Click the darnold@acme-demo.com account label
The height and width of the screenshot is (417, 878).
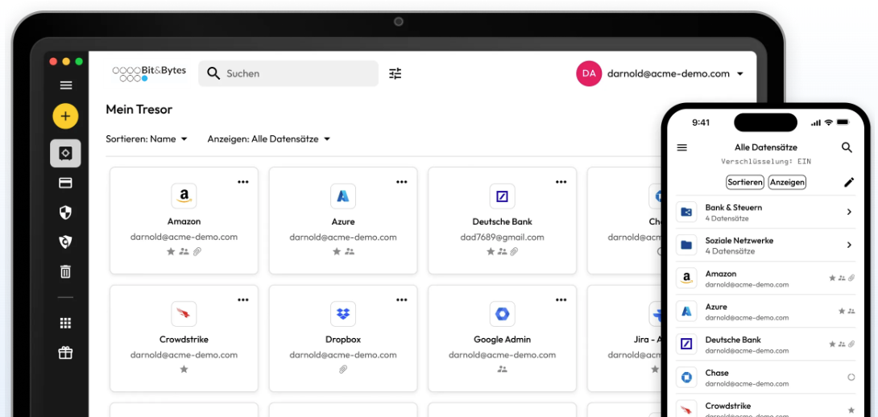[669, 74]
